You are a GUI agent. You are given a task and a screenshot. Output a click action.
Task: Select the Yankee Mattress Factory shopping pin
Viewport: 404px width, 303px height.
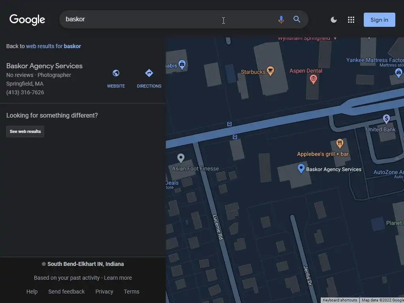(x=398, y=73)
